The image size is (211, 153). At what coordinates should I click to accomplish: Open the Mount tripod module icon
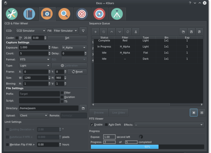coord(117,14)
